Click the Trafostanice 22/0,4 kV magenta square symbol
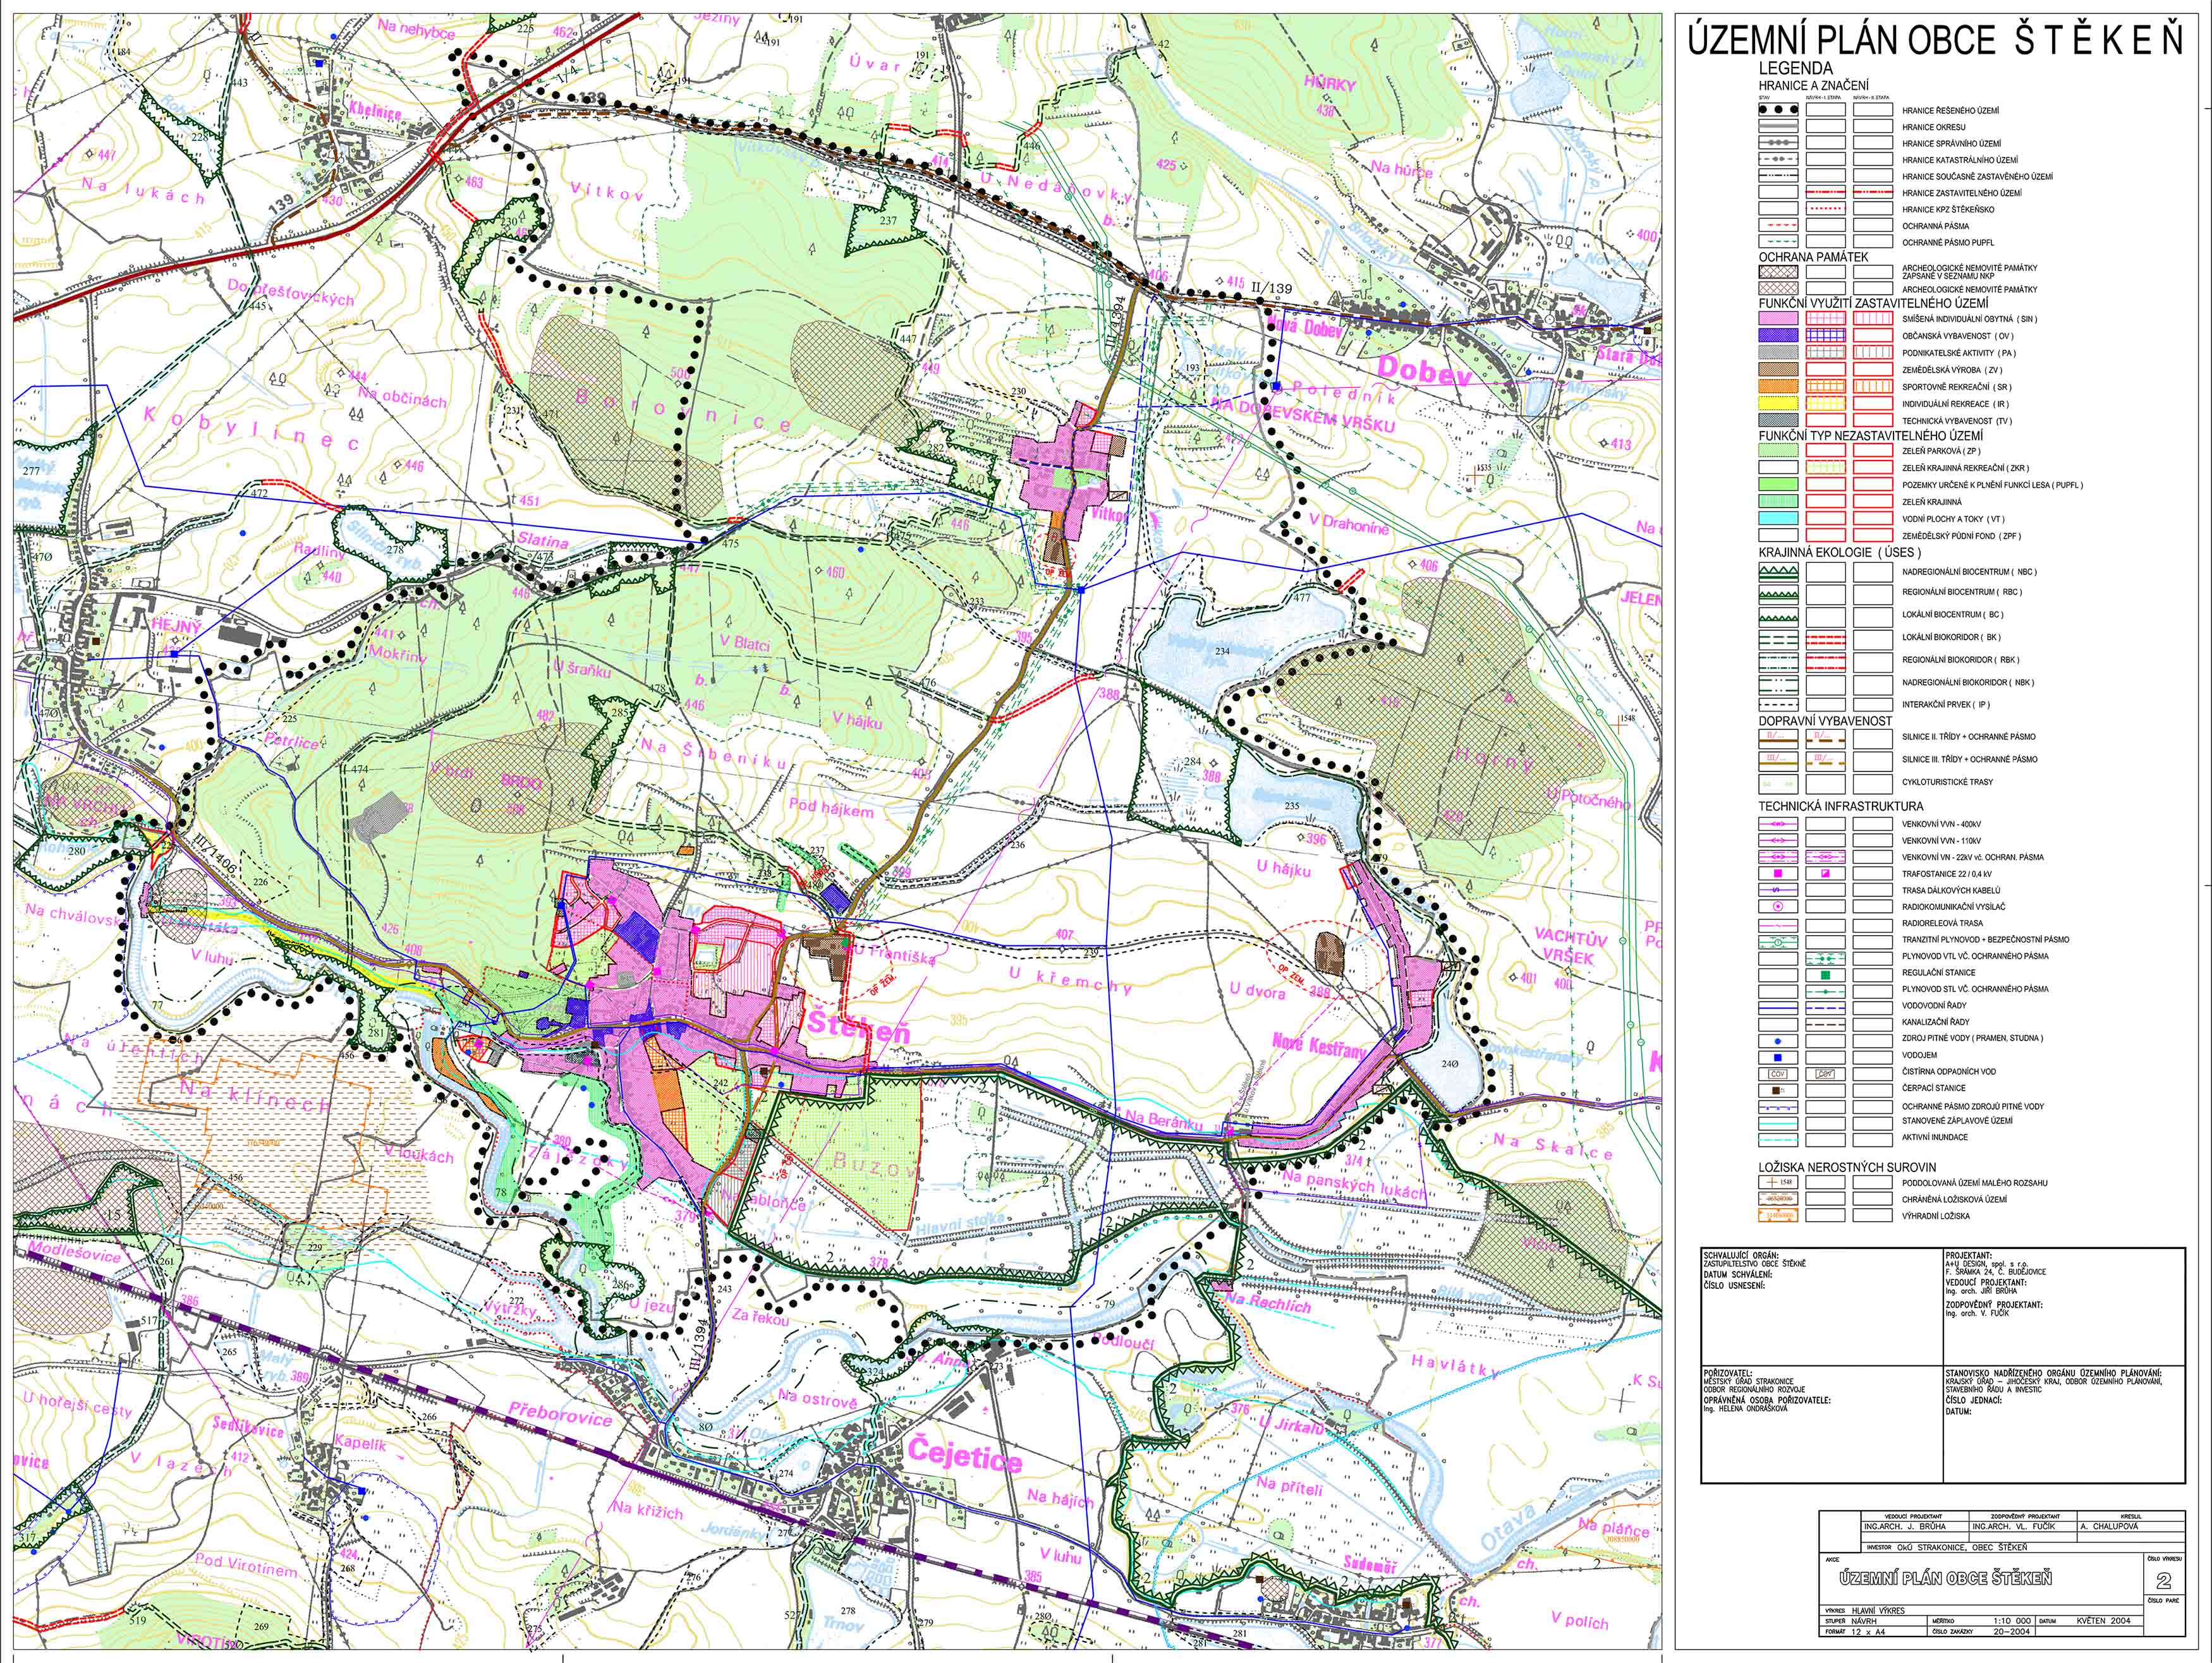Screen dimensions: 2212x1663 tap(1778, 873)
